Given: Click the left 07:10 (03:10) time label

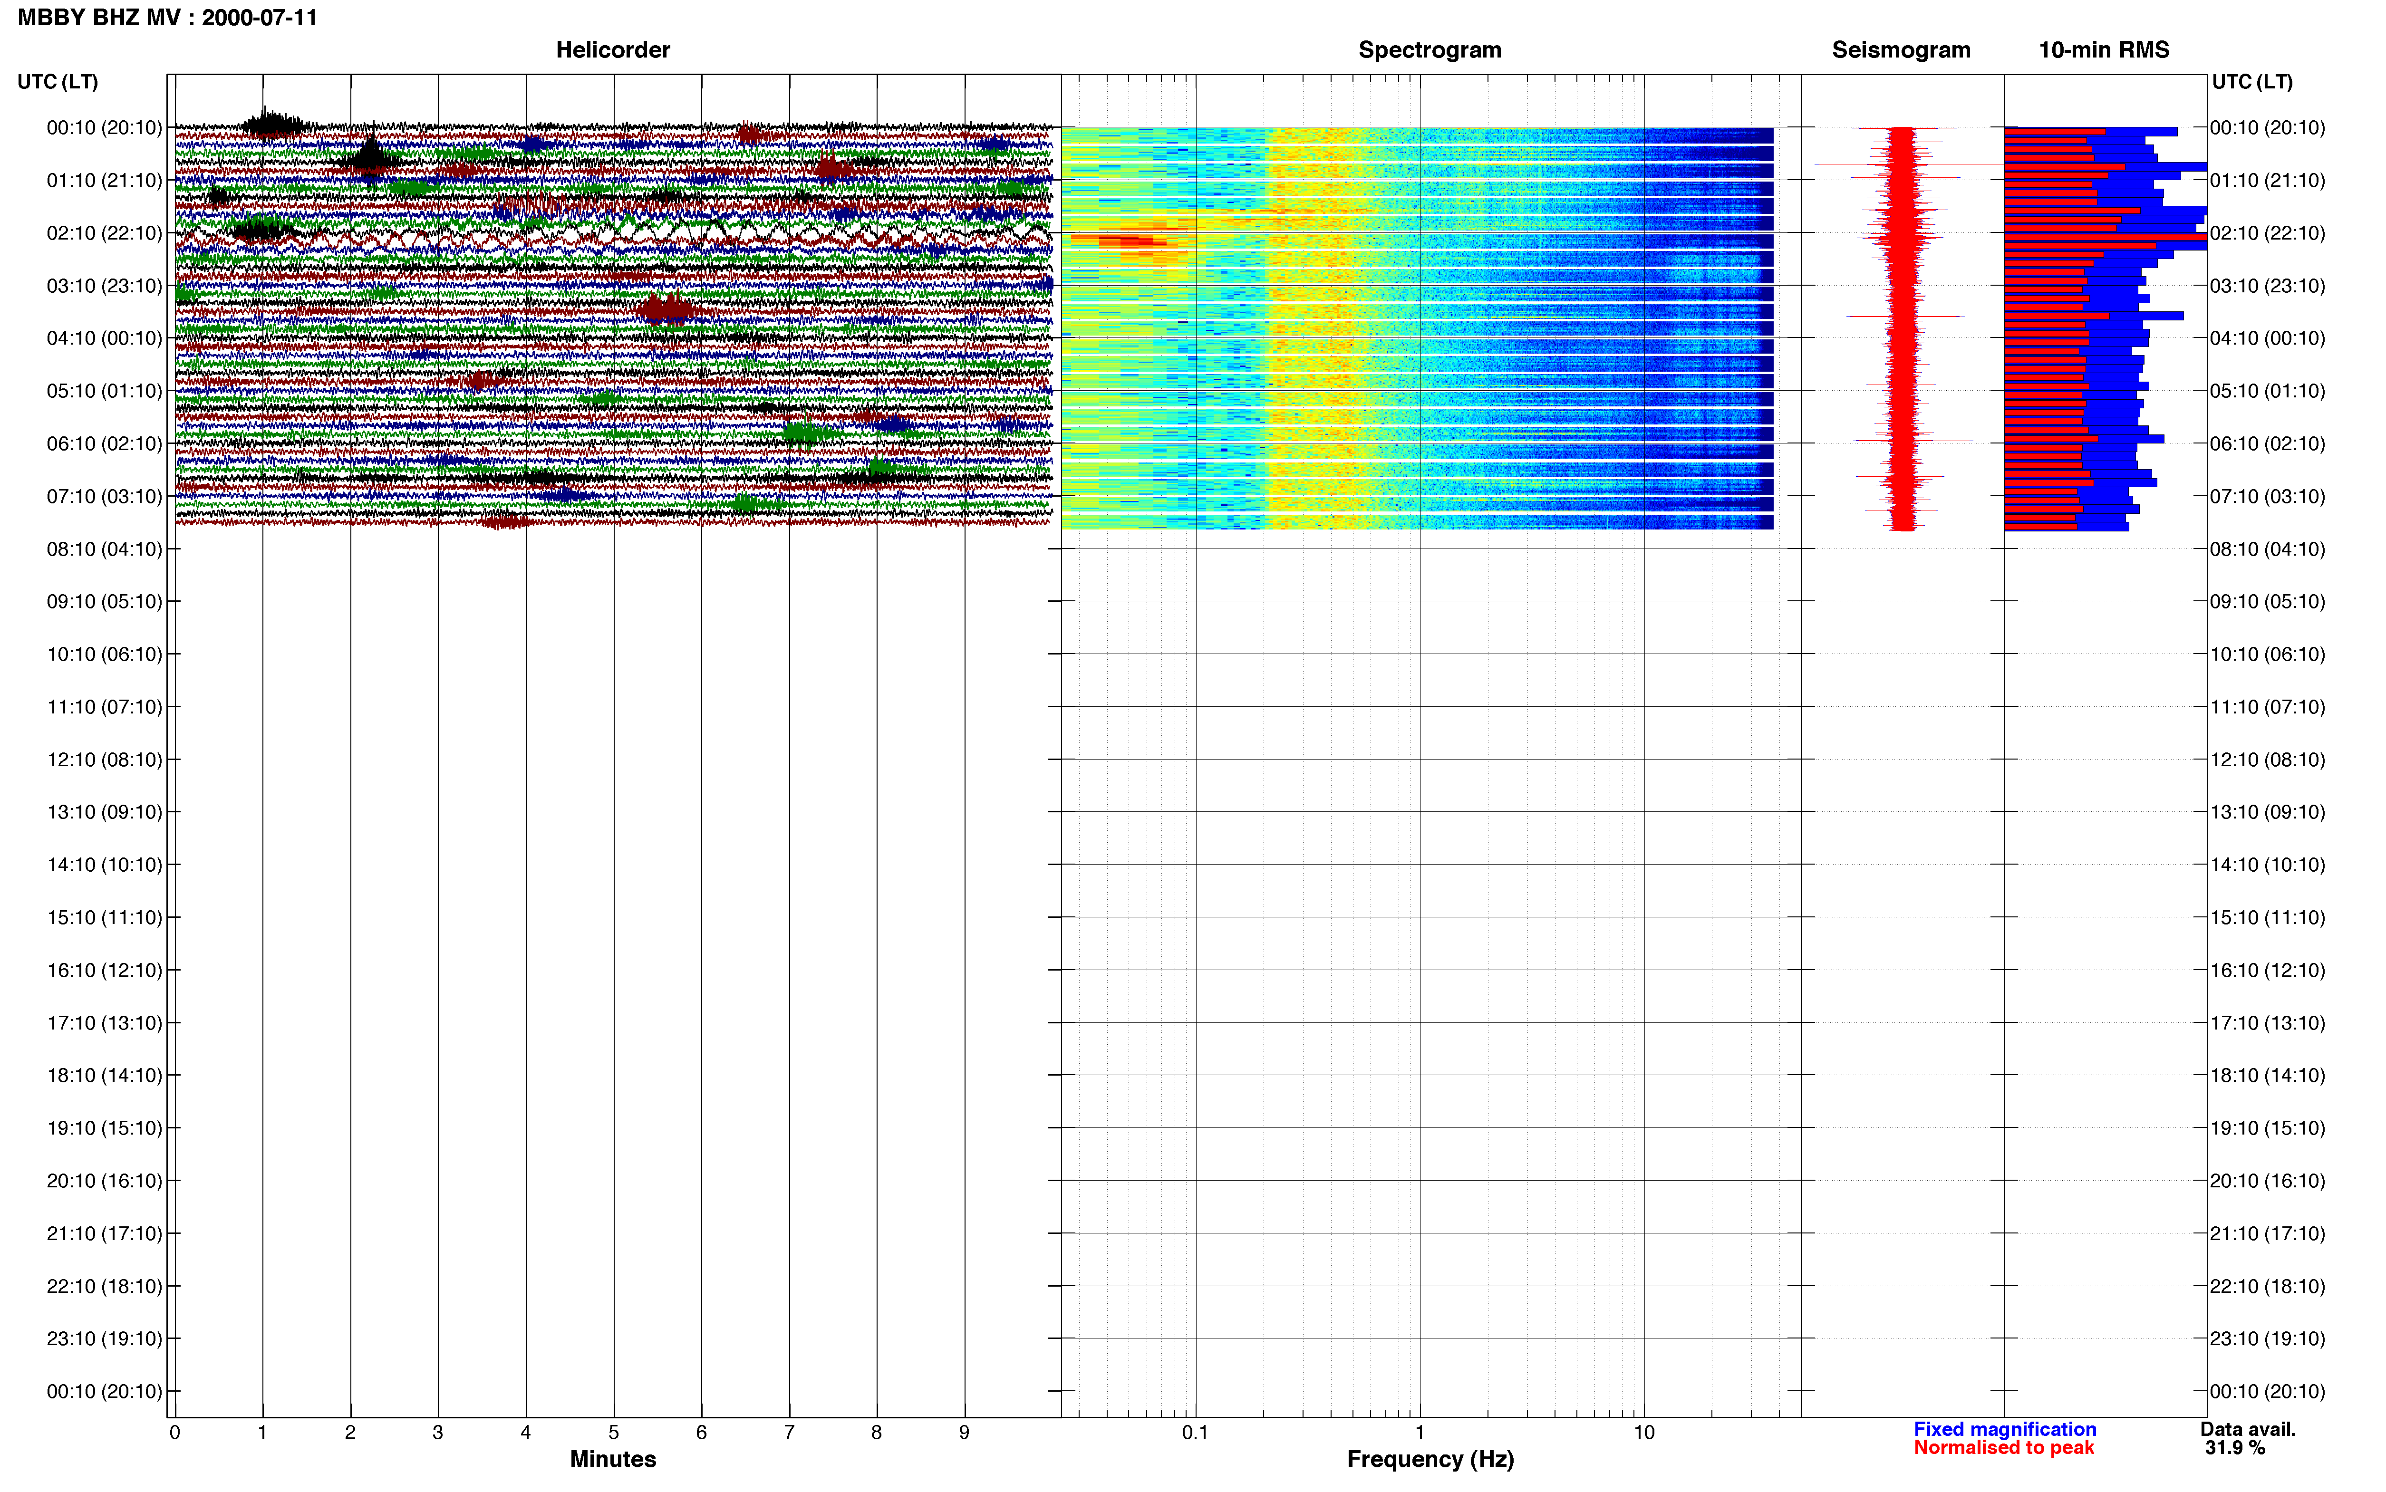Looking at the screenshot, I should point(105,496).
